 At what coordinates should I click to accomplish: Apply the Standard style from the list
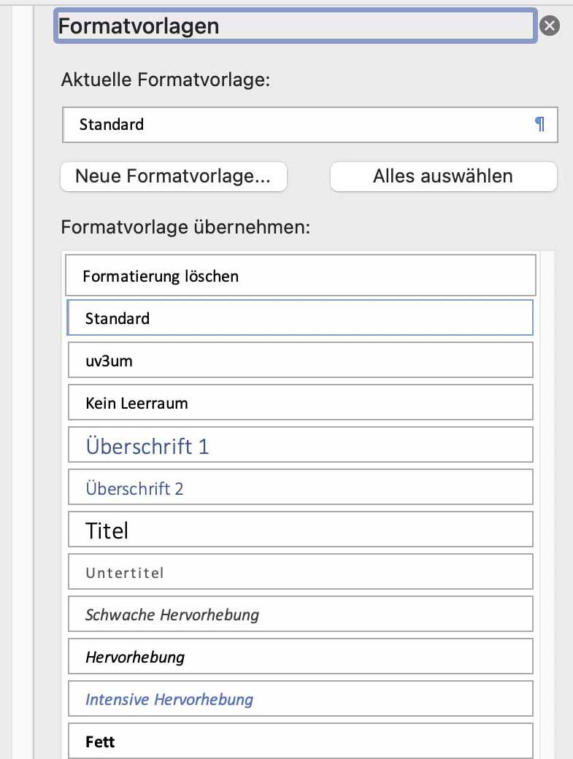click(x=300, y=318)
